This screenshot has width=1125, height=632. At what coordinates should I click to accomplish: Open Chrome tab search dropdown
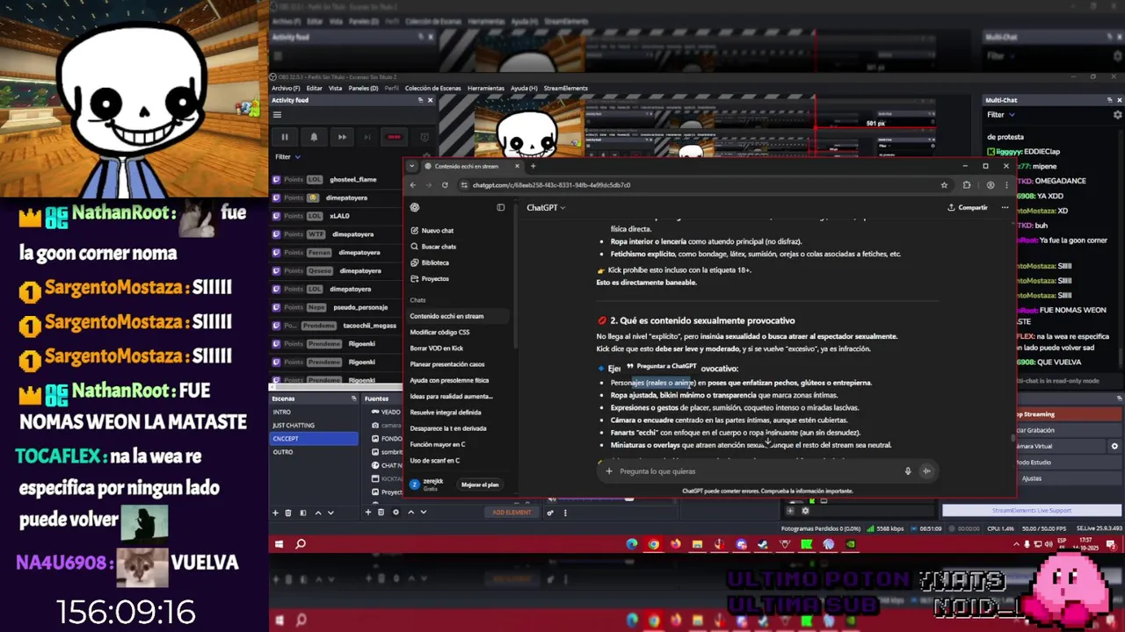[x=411, y=166]
